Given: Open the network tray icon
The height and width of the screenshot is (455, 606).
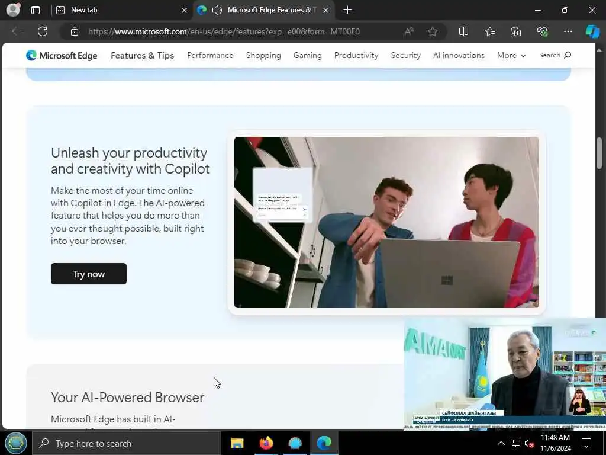Looking at the screenshot, I should (x=515, y=443).
